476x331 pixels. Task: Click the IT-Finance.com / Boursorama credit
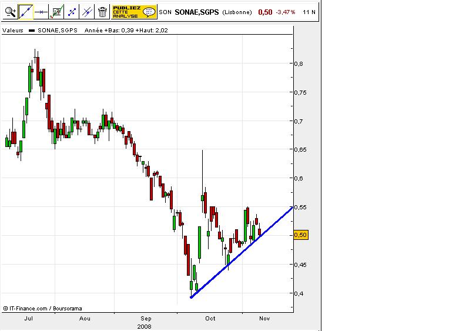tap(42, 309)
